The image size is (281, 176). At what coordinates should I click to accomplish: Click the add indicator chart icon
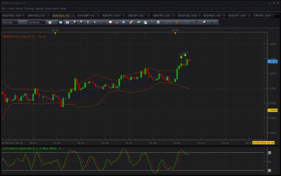[158, 22]
